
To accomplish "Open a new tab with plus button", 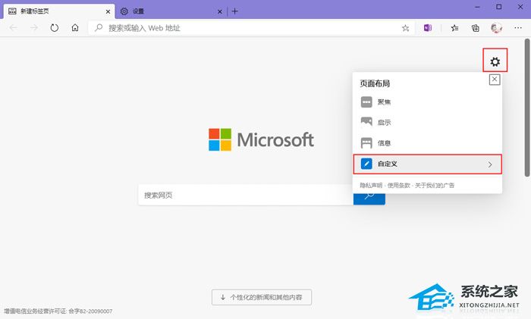I will point(234,11).
